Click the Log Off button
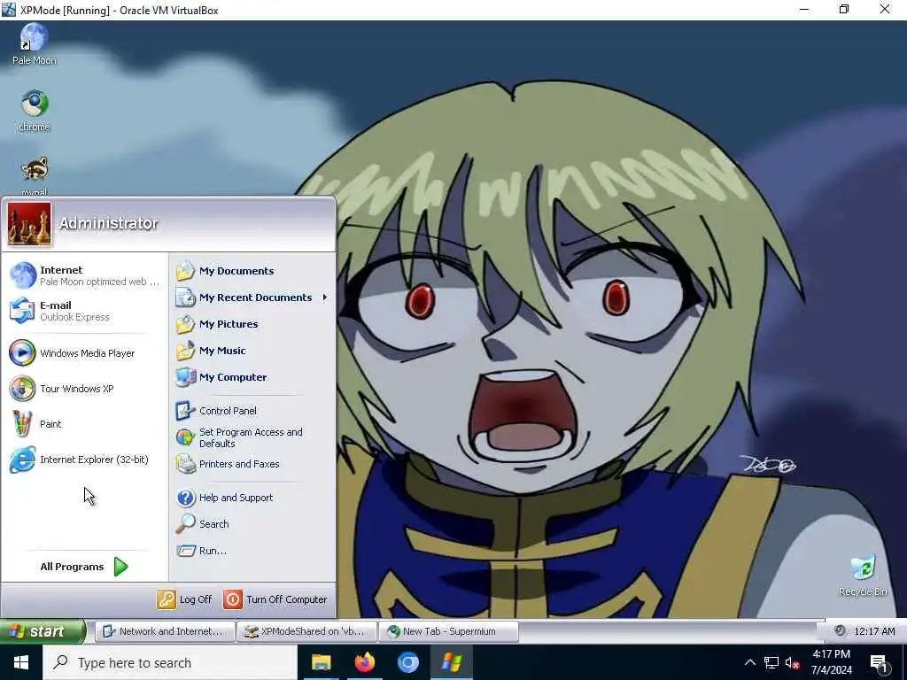Viewport: 907px width, 680px height. coord(184,599)
